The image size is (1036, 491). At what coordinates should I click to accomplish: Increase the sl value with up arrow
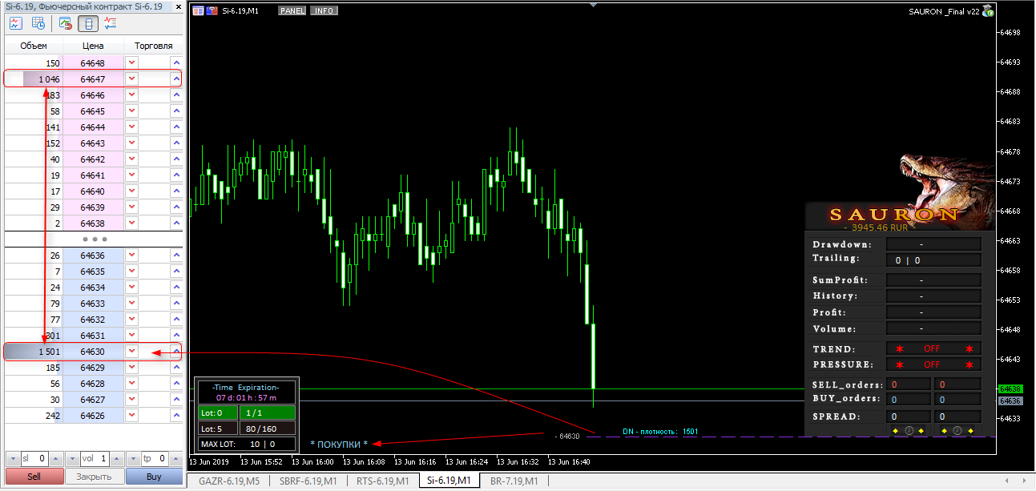click(x=54, y=459)
